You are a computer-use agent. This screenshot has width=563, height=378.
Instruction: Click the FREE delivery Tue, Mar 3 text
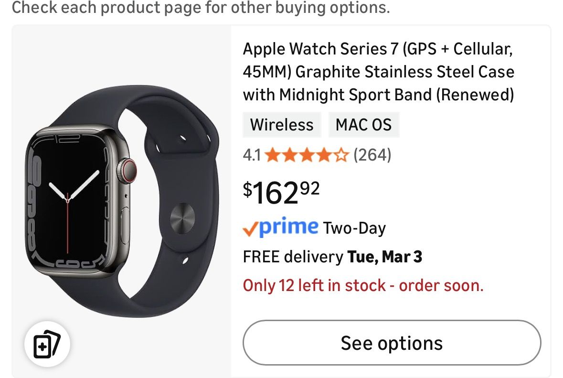tap(332, 257)
